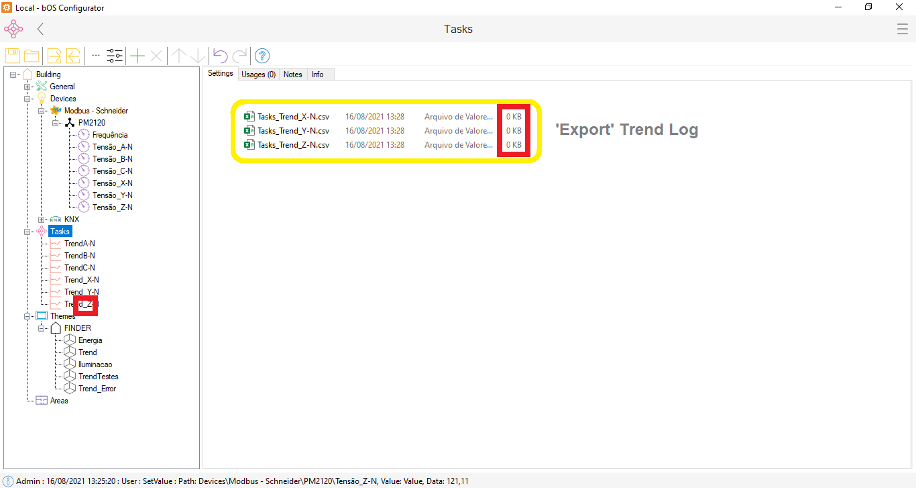The image size is (916, 488).
Task: Click the Import arrow-left document icon
Action: pyautogui.click(x=73, y=56)
